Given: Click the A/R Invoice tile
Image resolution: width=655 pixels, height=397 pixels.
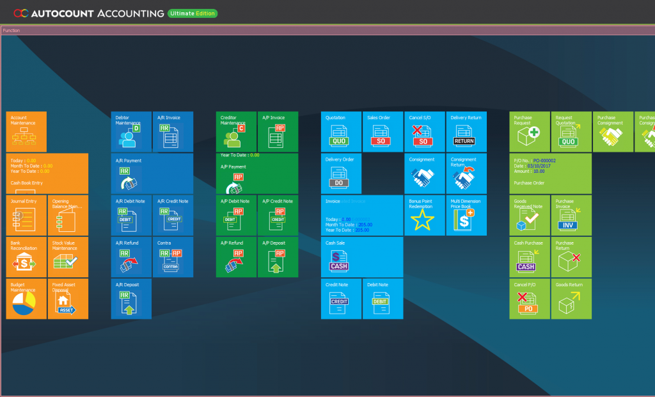Looking at the screenshot, I should 173,132.
